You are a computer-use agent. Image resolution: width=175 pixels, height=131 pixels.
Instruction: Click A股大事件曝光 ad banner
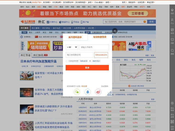[140, 46]
